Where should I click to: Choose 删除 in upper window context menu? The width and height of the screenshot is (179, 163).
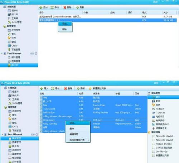pyautogui.click(x=65, y=29)
